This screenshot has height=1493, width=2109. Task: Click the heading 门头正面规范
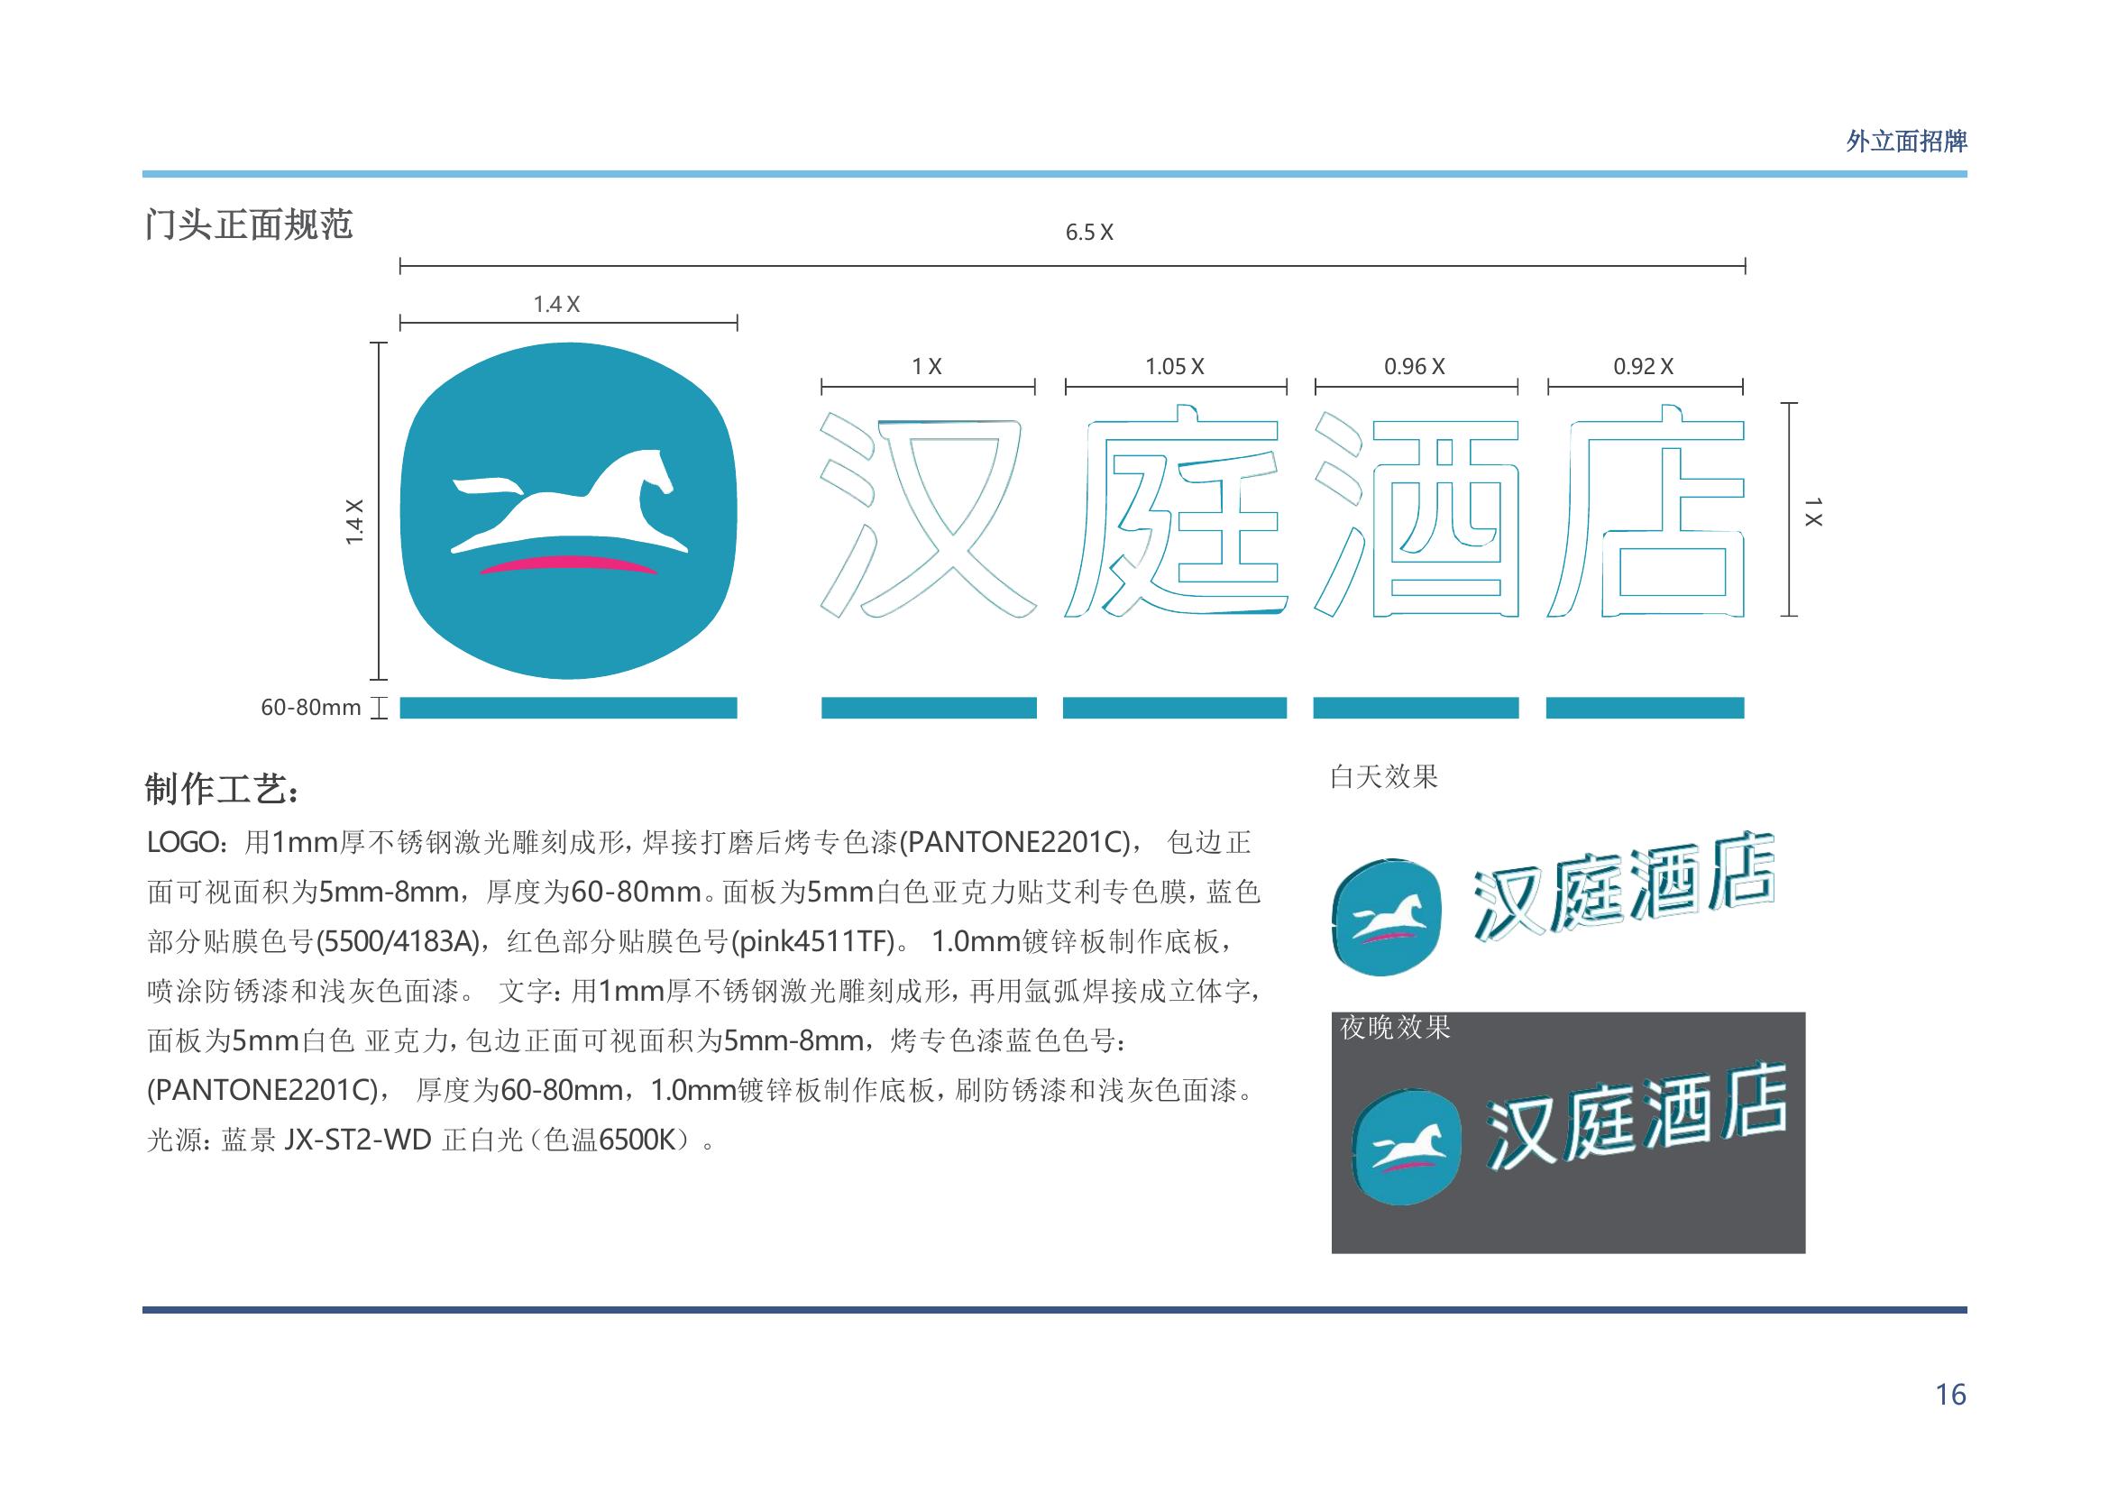(249, 225)
